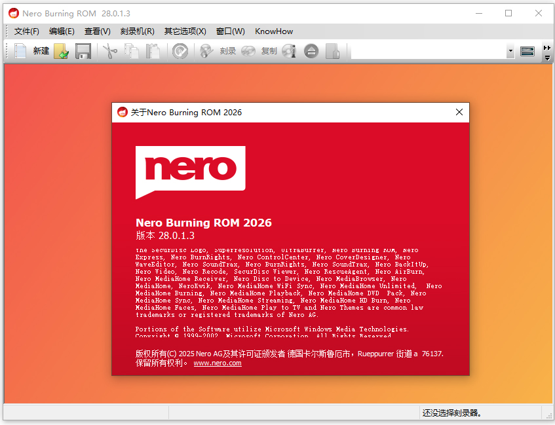This screenshot has width=555, height=425.
Task: Click the 还没选择刻录器 status bar message
Action: [451, 413]
